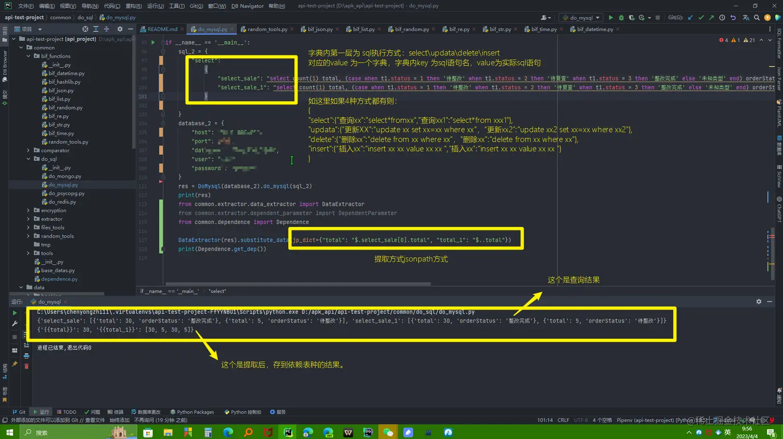
Task: Open the Python 控制台 console tool window
Action: click(243, 412)
